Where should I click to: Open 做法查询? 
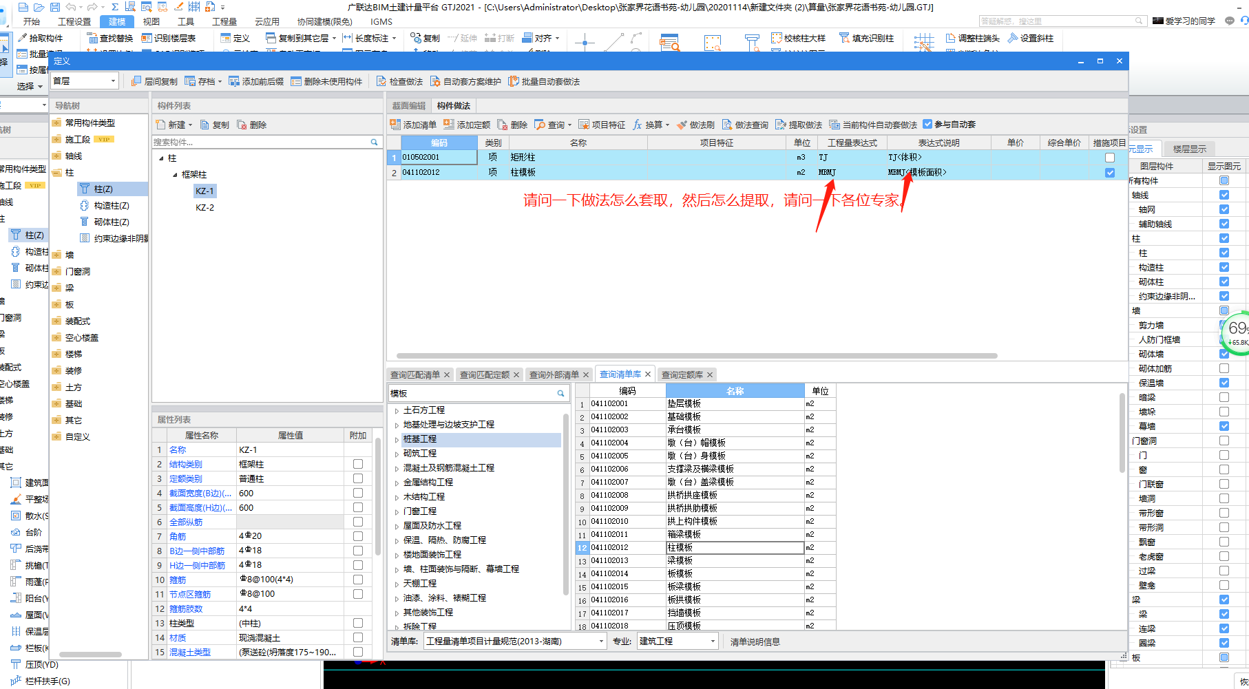745,125
